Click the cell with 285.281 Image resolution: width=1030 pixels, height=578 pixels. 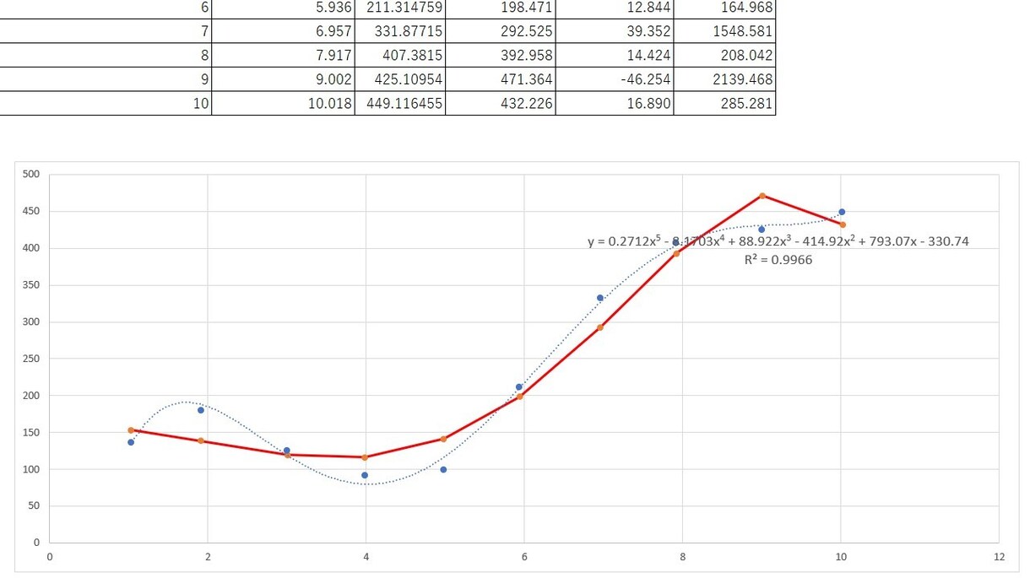[x=725, y=103]
